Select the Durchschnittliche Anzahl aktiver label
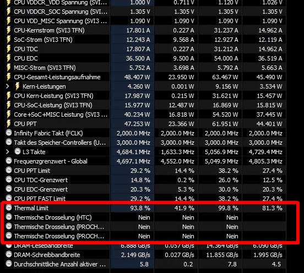The height and width of the screenshot is (273, 304). [59, 264]
